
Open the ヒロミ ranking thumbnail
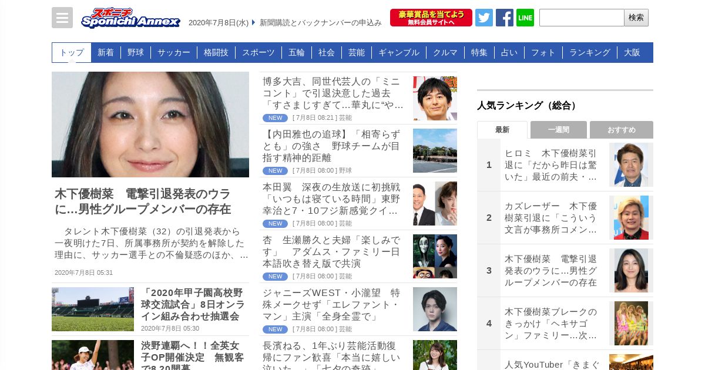631,164
